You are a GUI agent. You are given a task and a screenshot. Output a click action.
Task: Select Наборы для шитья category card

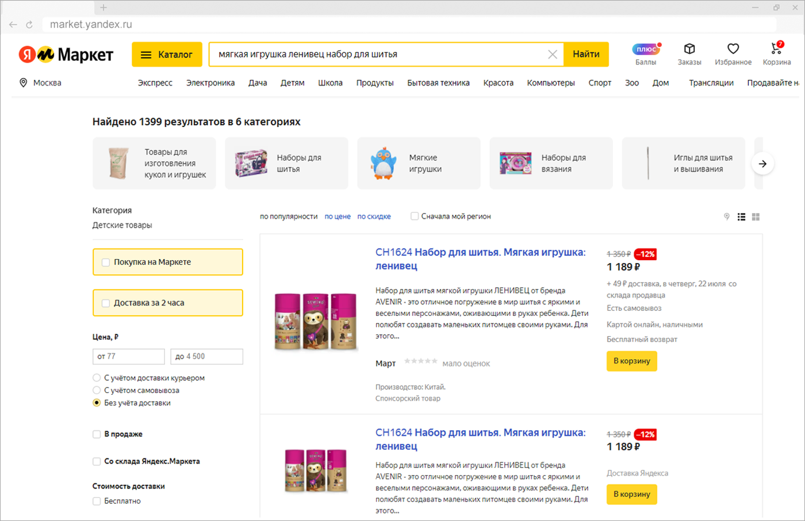pos(286,163)
